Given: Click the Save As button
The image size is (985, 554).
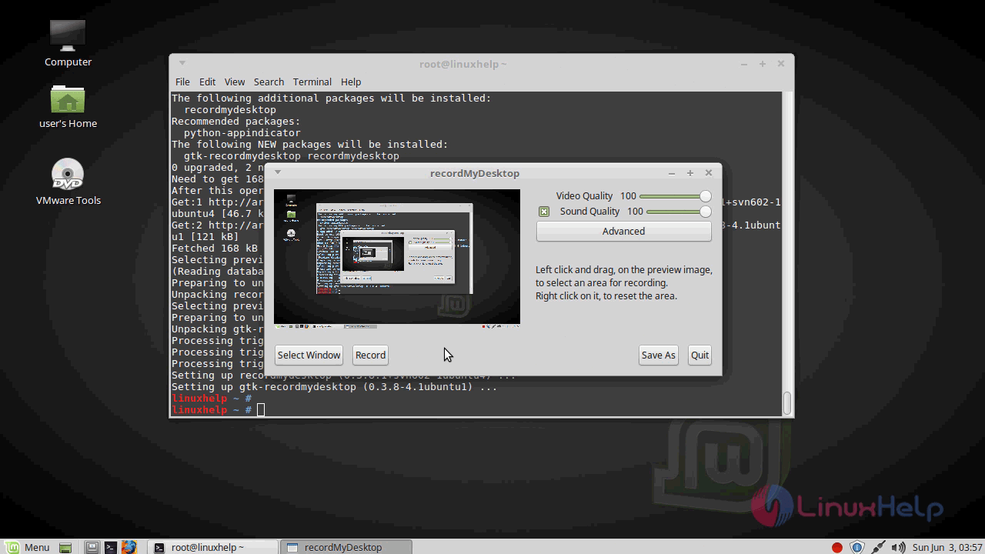Looking at the screenshot, I should [658, 355].
